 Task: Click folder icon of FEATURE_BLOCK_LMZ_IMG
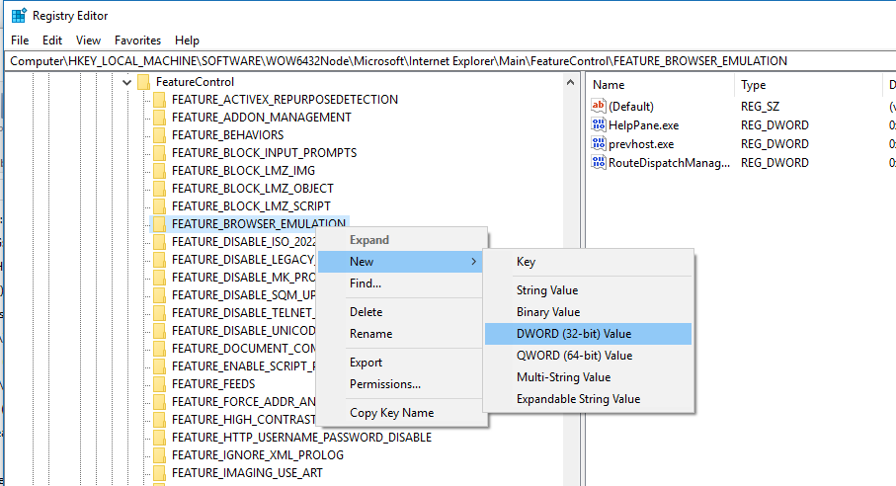click(x=159, y=170)
